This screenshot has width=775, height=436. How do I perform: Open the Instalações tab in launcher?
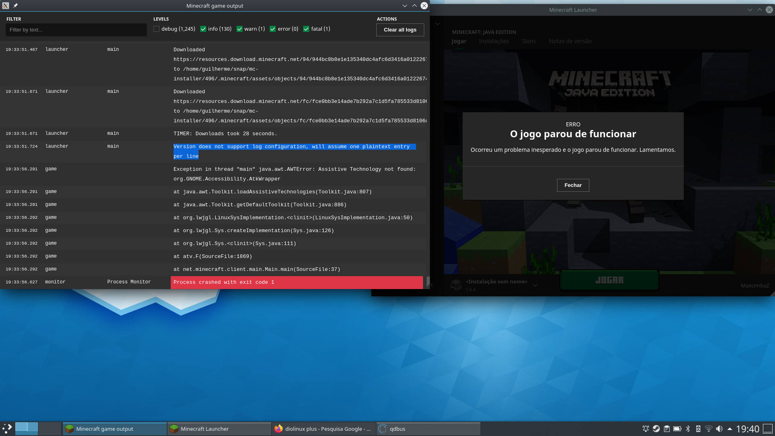click(494, 41)
